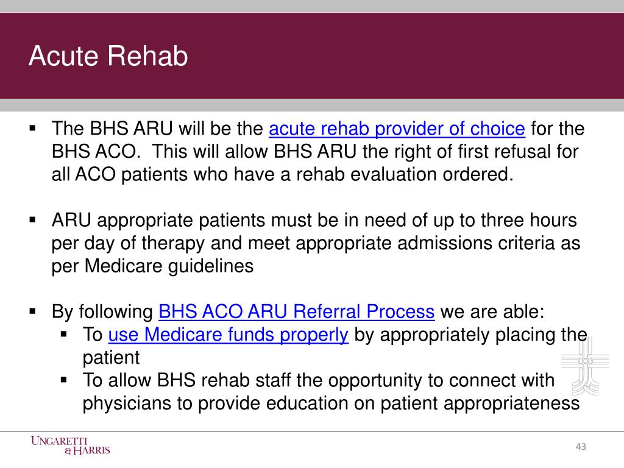
Task: Click the sub-bullet before "To use Medicare"
Action: (64, 334)
